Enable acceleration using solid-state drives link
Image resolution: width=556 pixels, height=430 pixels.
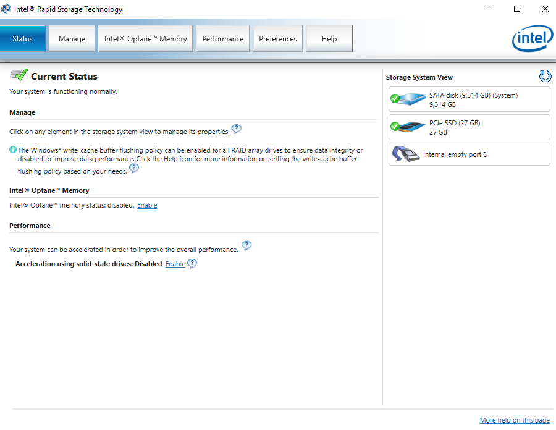[x=175, y=264]
